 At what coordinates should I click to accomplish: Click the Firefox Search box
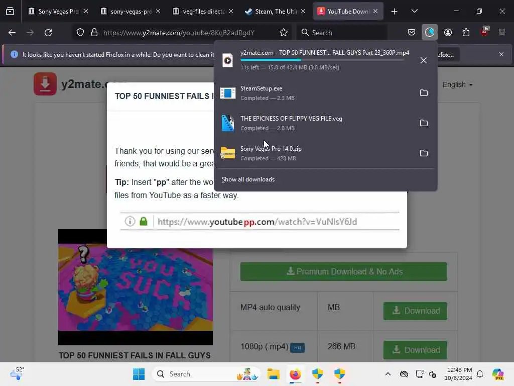coord(341,33)
